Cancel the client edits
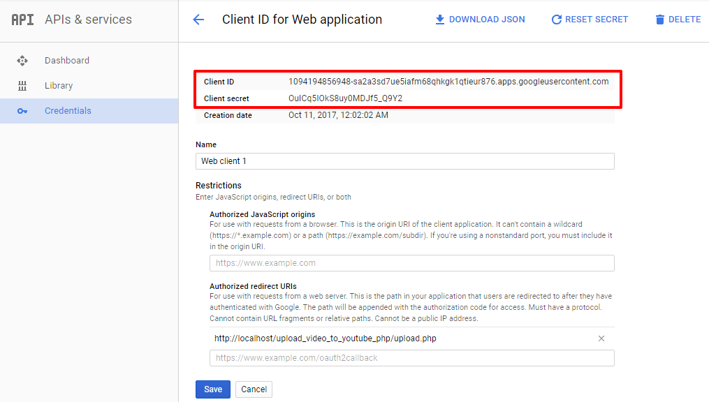This screenshot has height=402, width=709. tap(254, 389)
